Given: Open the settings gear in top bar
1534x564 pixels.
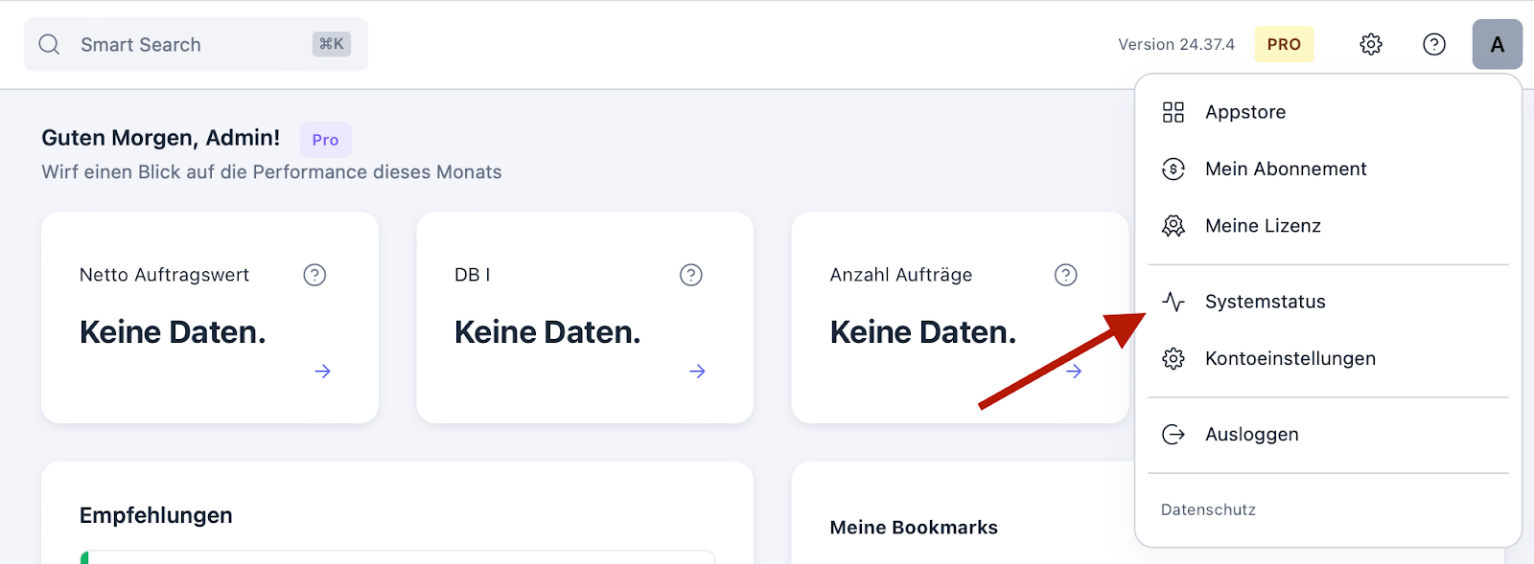Looking at the screenshot, I should coord(1371,44).
